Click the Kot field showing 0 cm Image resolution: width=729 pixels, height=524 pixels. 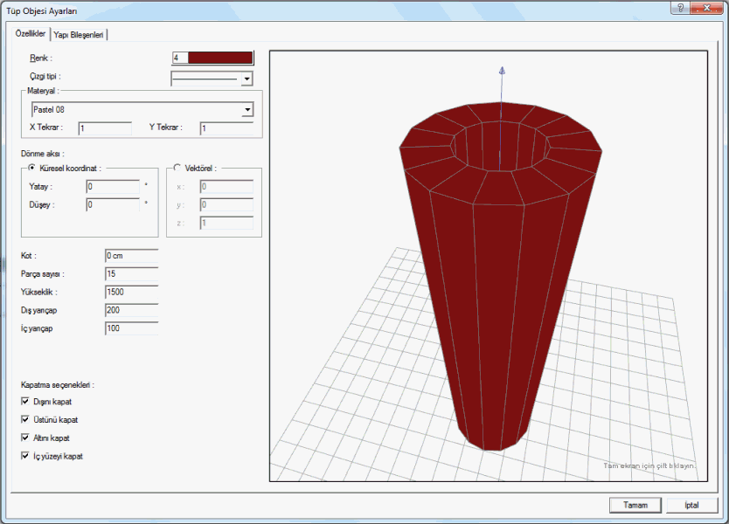[x=132, y=256]
